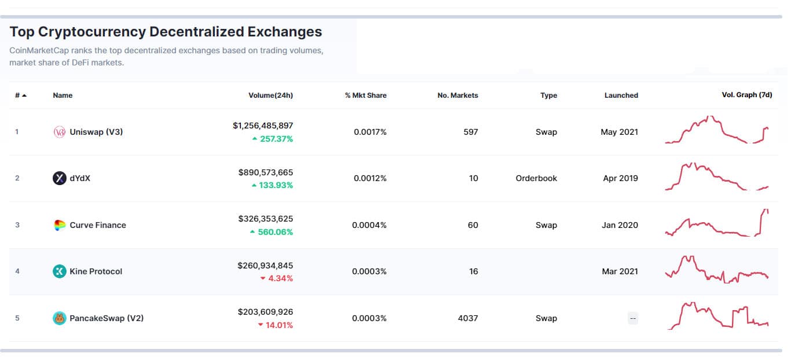Click the Mar 2021 launch date
This screenshot has width=791, height=361.
click(620, 271)
